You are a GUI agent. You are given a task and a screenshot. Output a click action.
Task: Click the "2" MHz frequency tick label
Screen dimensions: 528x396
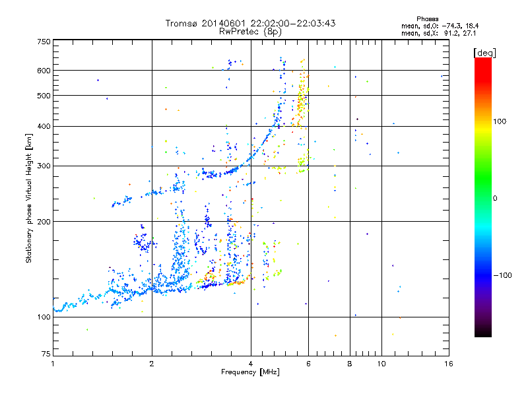(x=152, y=364)
